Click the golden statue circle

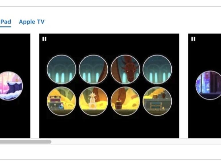pyautogui.click(x=93, y=101)
